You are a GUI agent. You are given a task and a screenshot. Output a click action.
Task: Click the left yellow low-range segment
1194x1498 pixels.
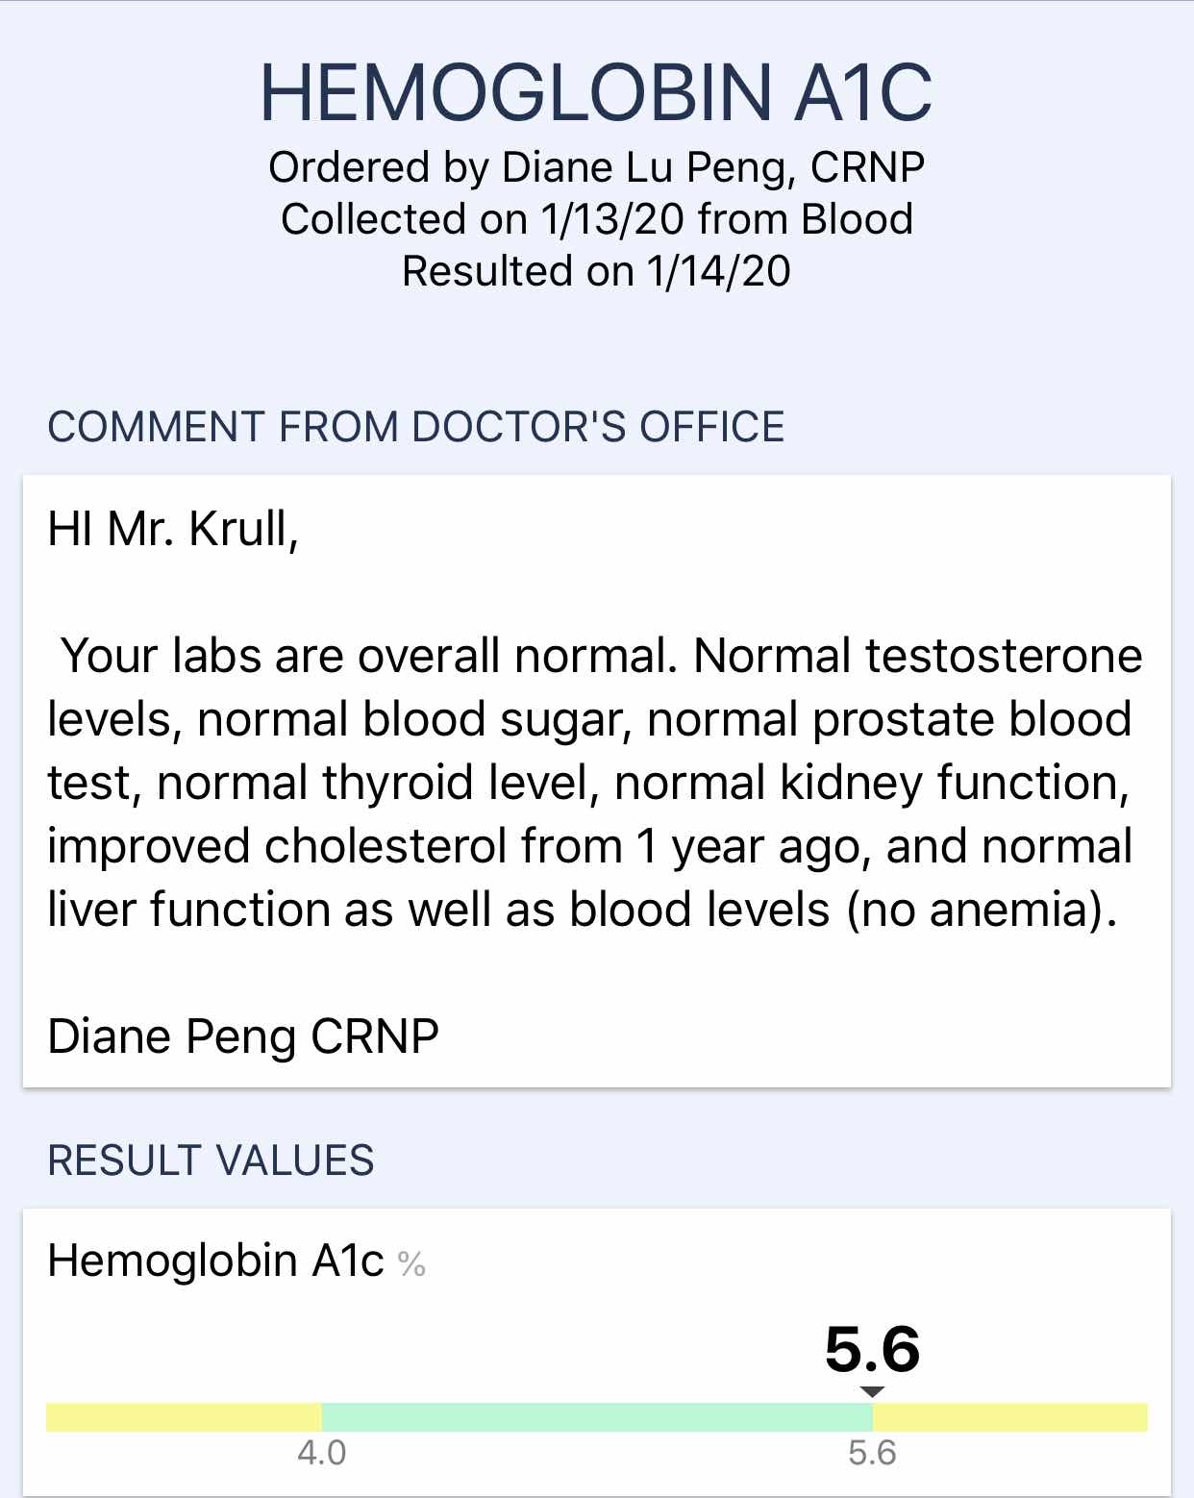pos(184,1417)
